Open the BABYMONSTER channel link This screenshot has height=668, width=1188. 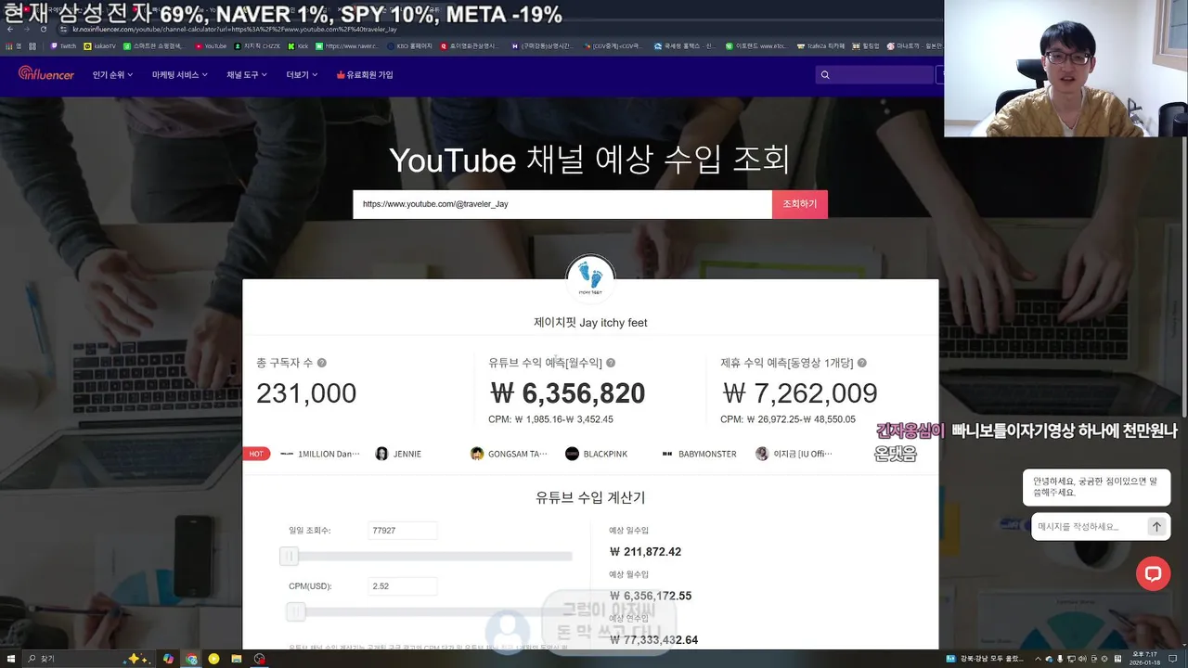pyautogui.click(x=699, y=454)
